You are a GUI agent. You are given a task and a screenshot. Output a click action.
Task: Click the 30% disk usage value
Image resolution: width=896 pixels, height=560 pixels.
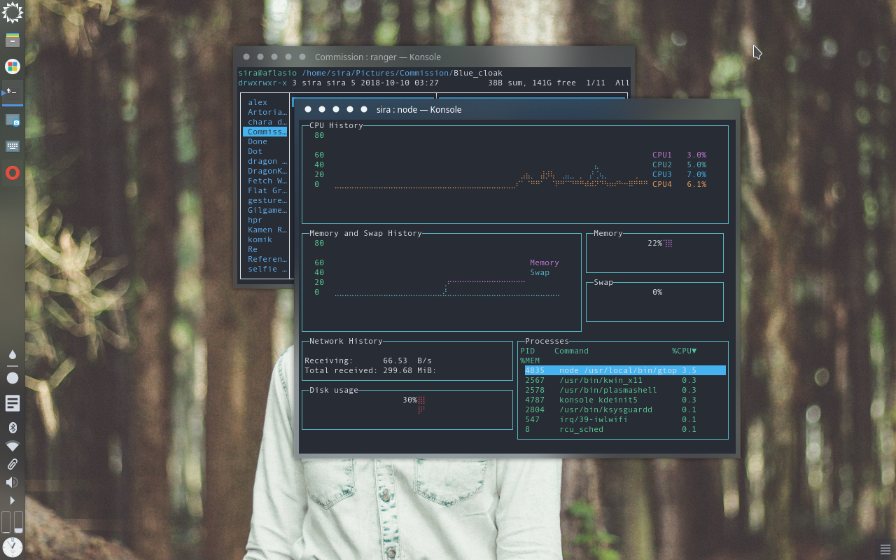click(x=409, y=400)
